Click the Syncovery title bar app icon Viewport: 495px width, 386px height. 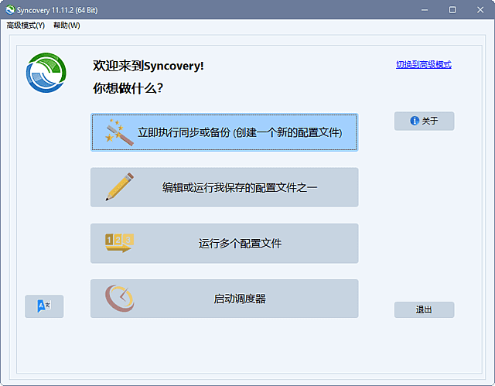pyautogui.click(x=10, y=10)
